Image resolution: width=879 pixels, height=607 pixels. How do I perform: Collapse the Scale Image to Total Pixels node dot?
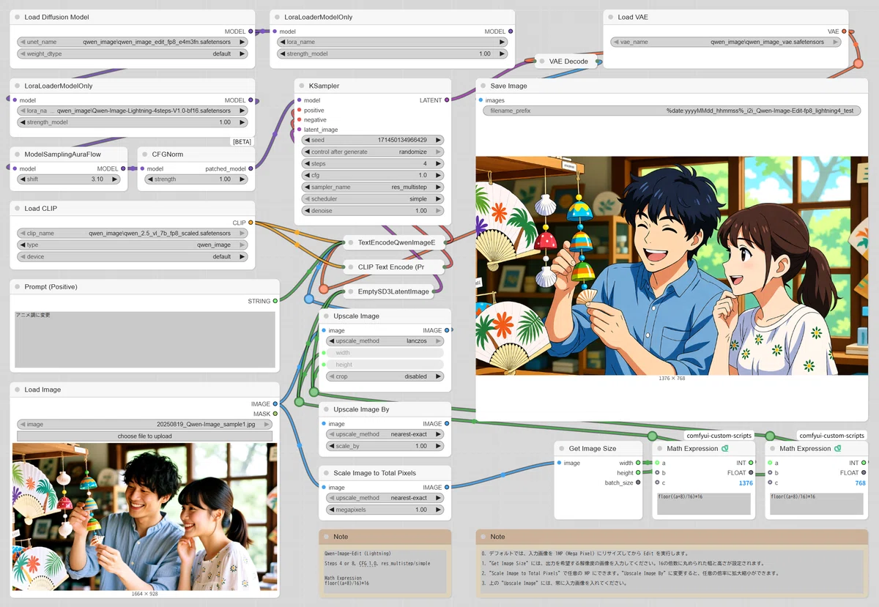point(326,473)
